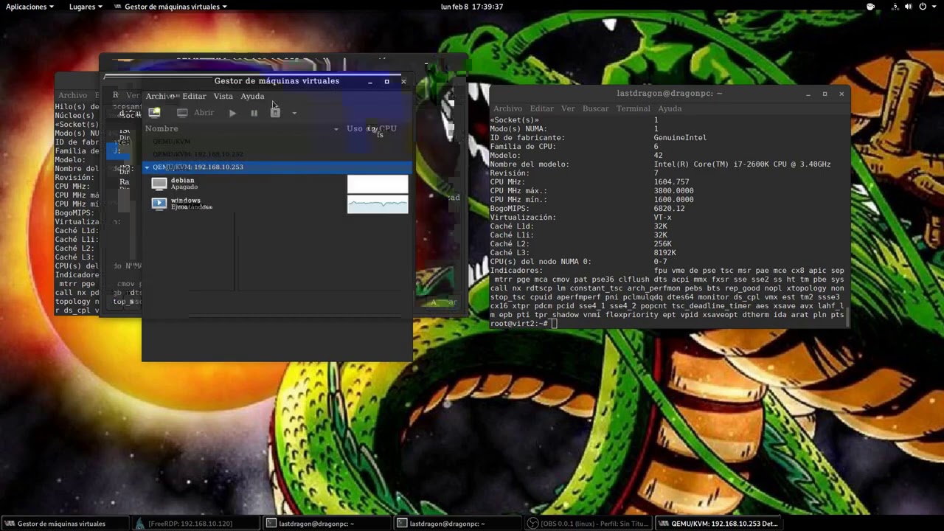Open Ver menu in right terminal window

tap(568, 108)
